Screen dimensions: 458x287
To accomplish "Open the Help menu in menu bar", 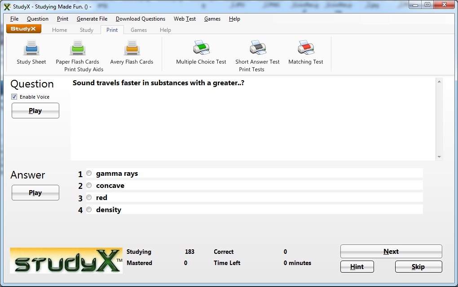I will point(234,19).
